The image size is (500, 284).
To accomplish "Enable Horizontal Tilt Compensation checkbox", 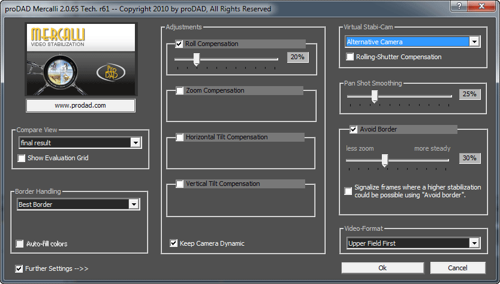I will click(180, 137).
